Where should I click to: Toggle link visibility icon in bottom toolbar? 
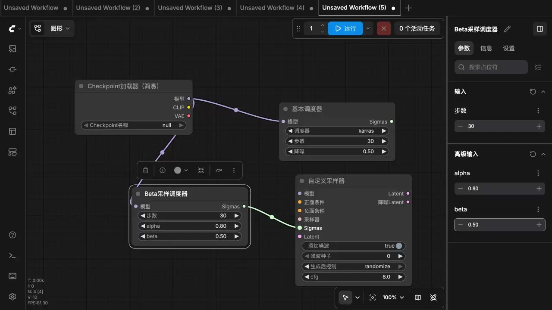[x=433, y=298]
